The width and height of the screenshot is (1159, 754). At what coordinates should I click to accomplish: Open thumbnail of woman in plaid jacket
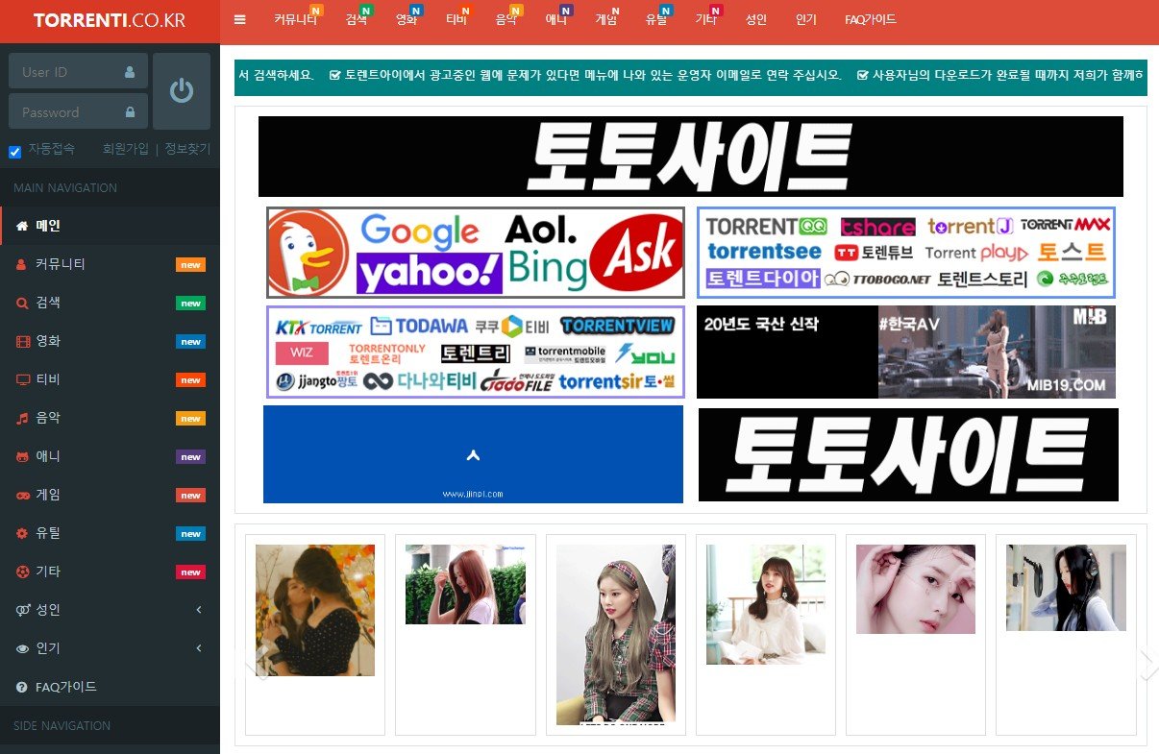click(616, 634)
